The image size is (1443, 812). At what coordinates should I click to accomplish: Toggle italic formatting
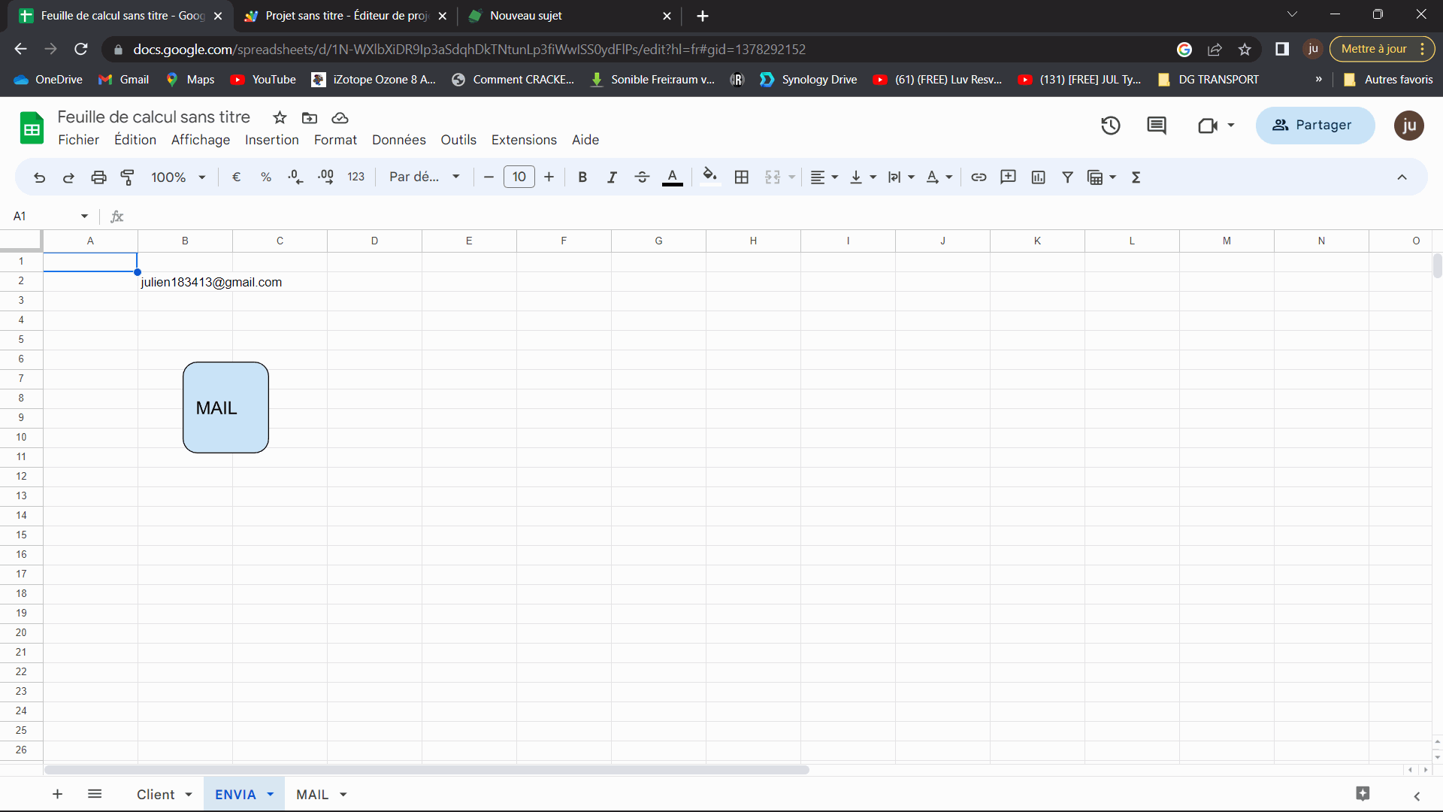tap(612, 177)
